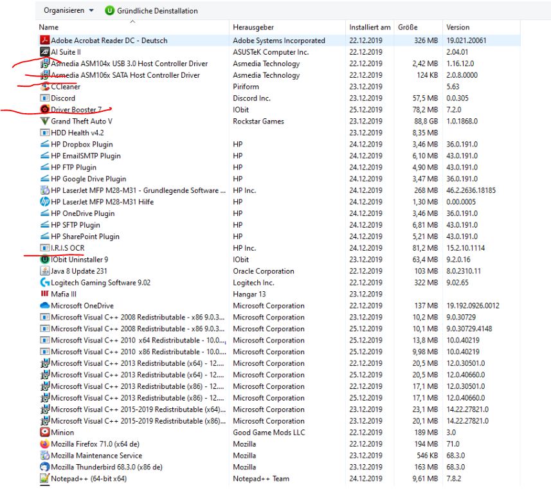Image resolution: width=551 pixels, height=504 pixels.
Task: Click the Hangar 13 publisher cell
Action: coord(249,294)
